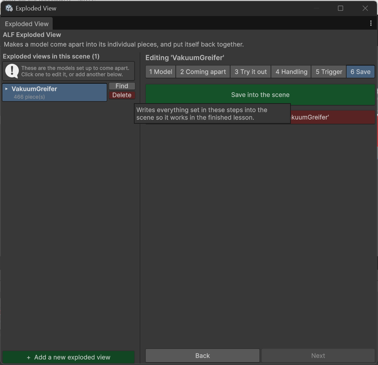Go to the 3 Try it out step
The image size is (378, 365).
coord(251,72)
